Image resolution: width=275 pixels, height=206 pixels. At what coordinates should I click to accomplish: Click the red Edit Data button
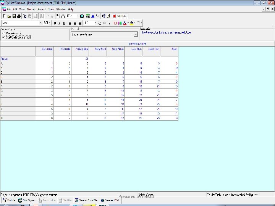(120, 16)
